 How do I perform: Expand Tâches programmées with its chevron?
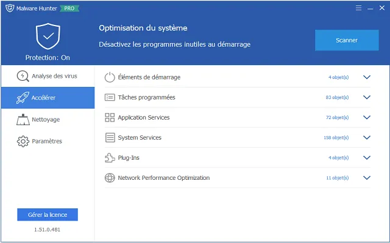(x=367, y=97)
